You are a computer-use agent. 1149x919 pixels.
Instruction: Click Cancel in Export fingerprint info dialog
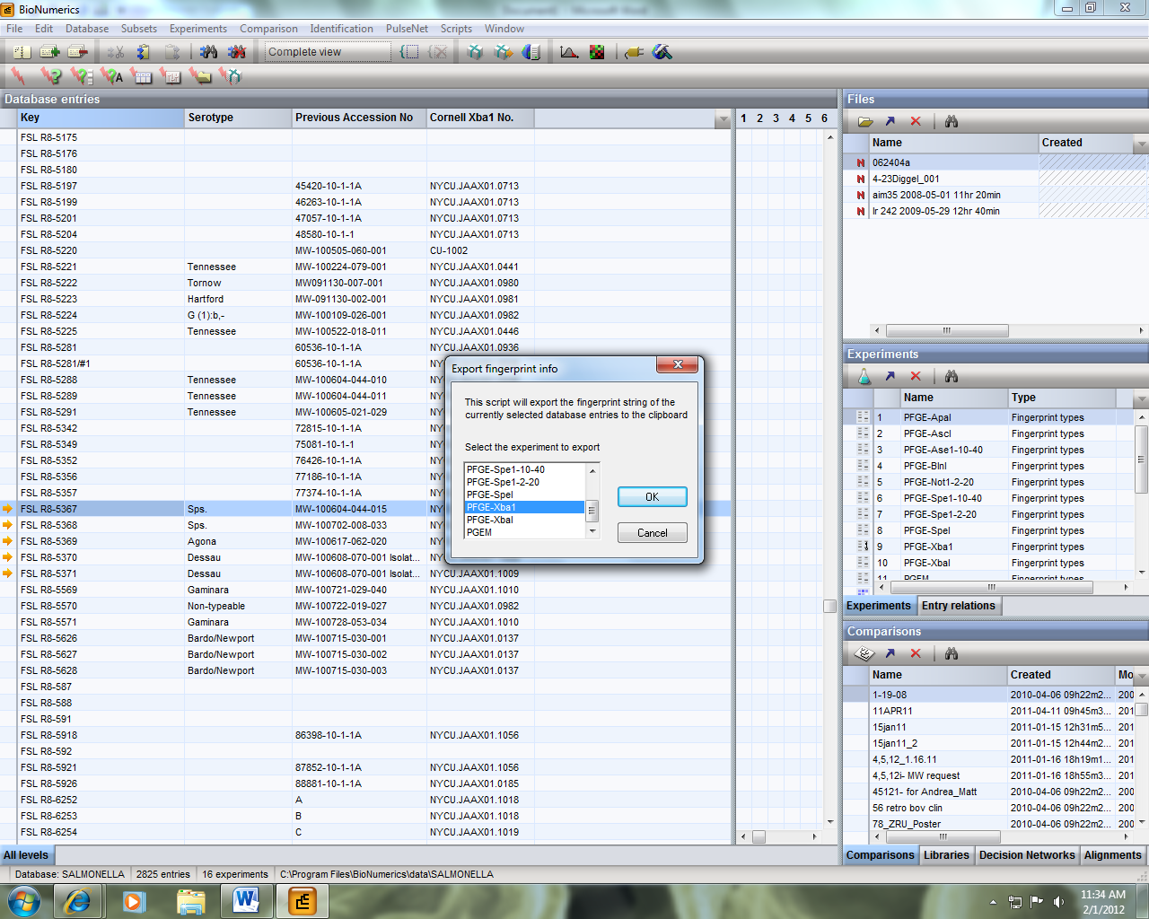tap(653, 533)
